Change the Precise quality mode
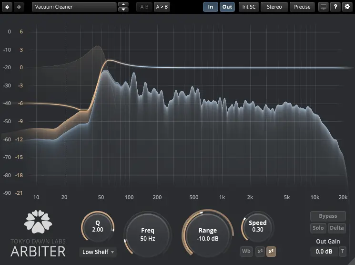 coord(302,7)
